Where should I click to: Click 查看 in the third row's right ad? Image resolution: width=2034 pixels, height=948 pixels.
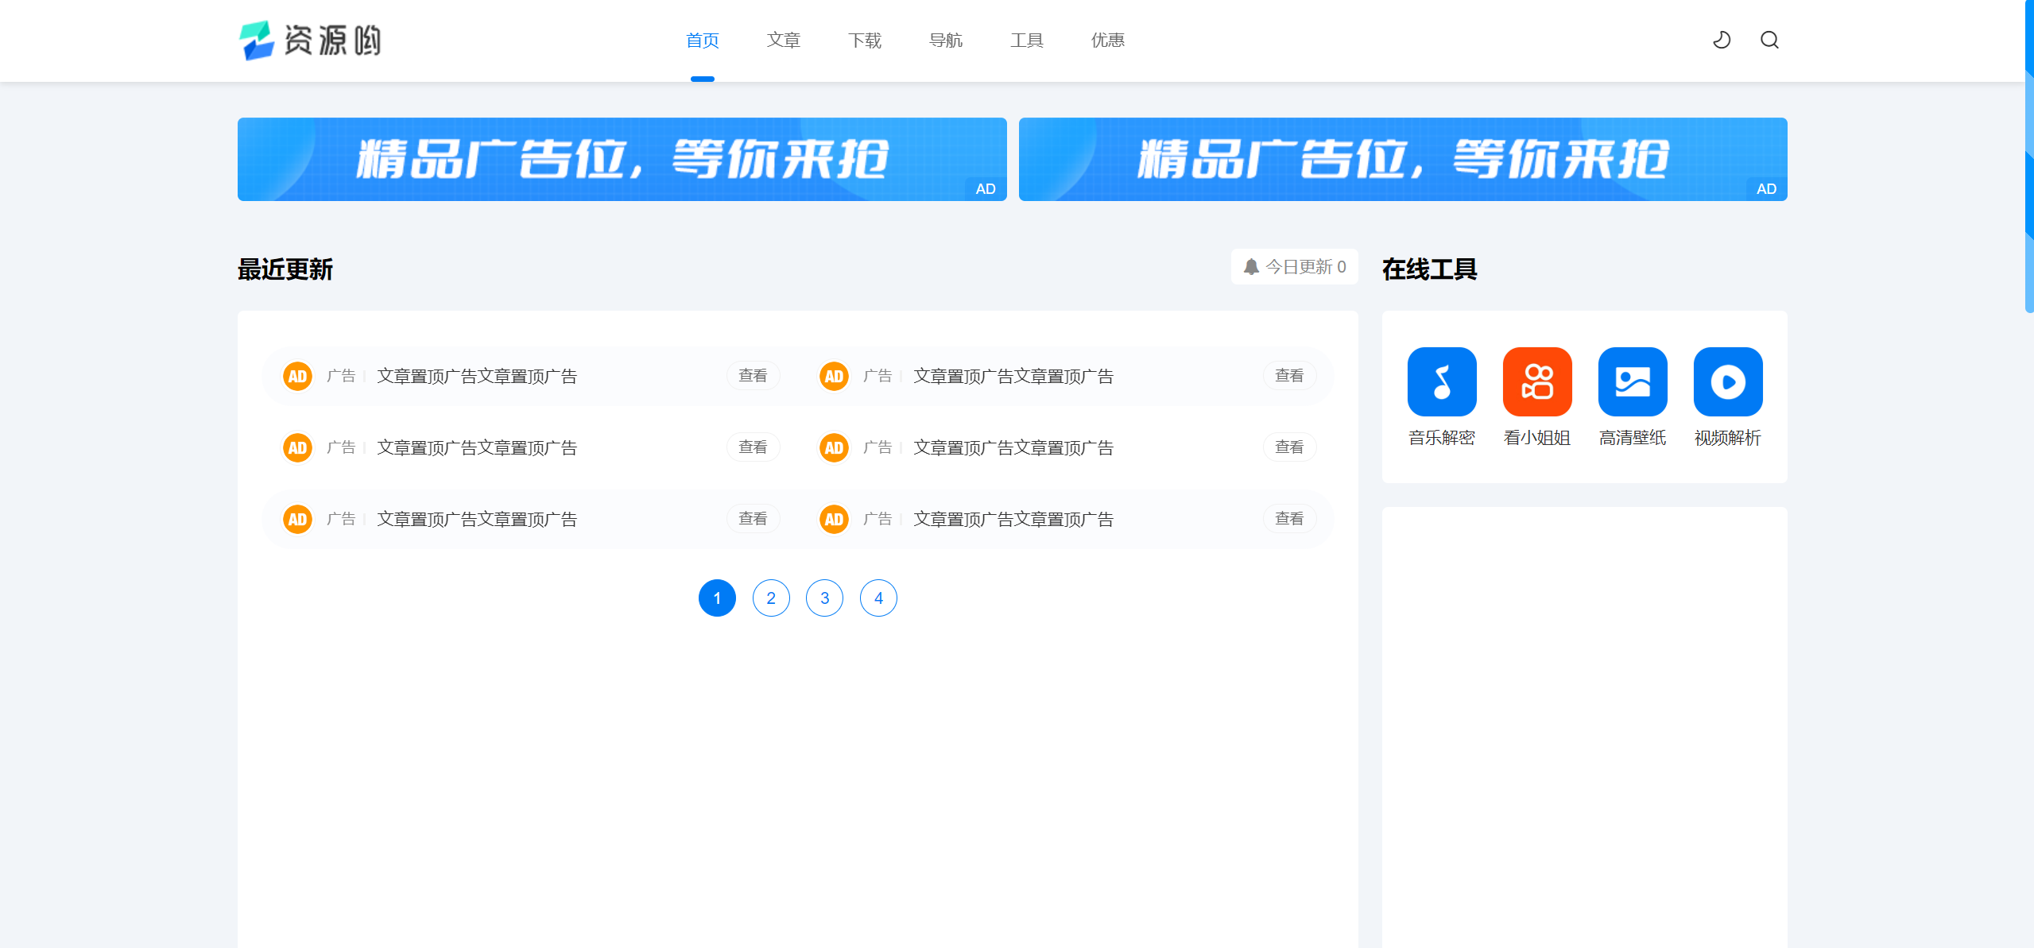1289,519
